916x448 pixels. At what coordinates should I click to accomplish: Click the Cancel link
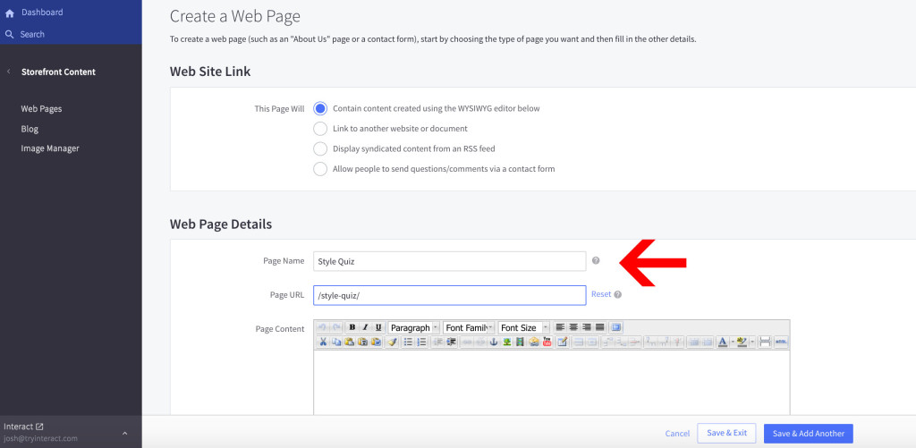click(x=677, y=434)
